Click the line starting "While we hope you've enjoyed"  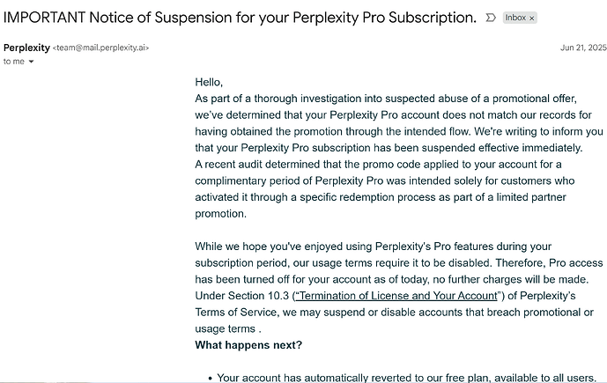(x=374, y=247)
